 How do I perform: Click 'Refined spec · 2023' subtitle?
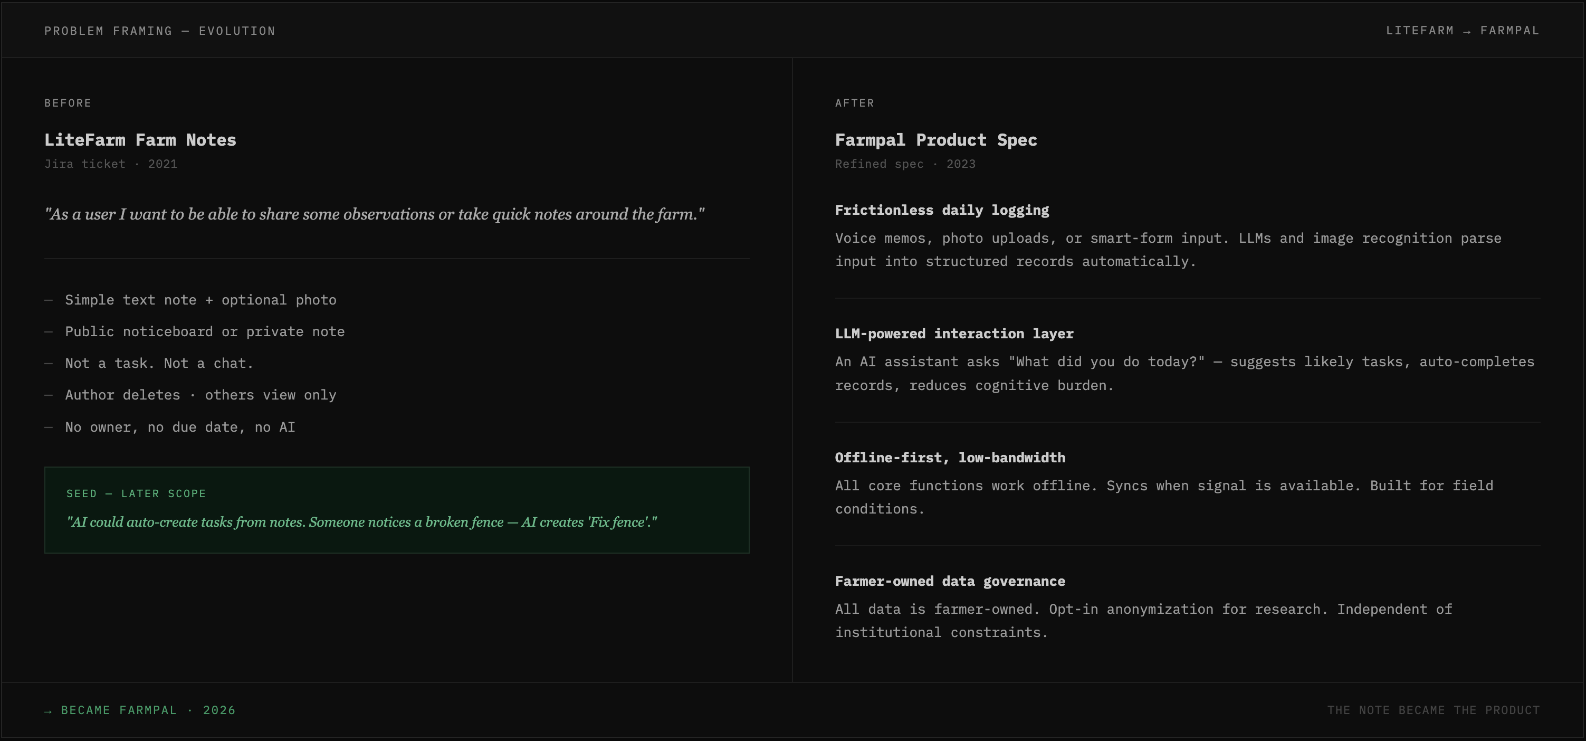click(905, 164)
